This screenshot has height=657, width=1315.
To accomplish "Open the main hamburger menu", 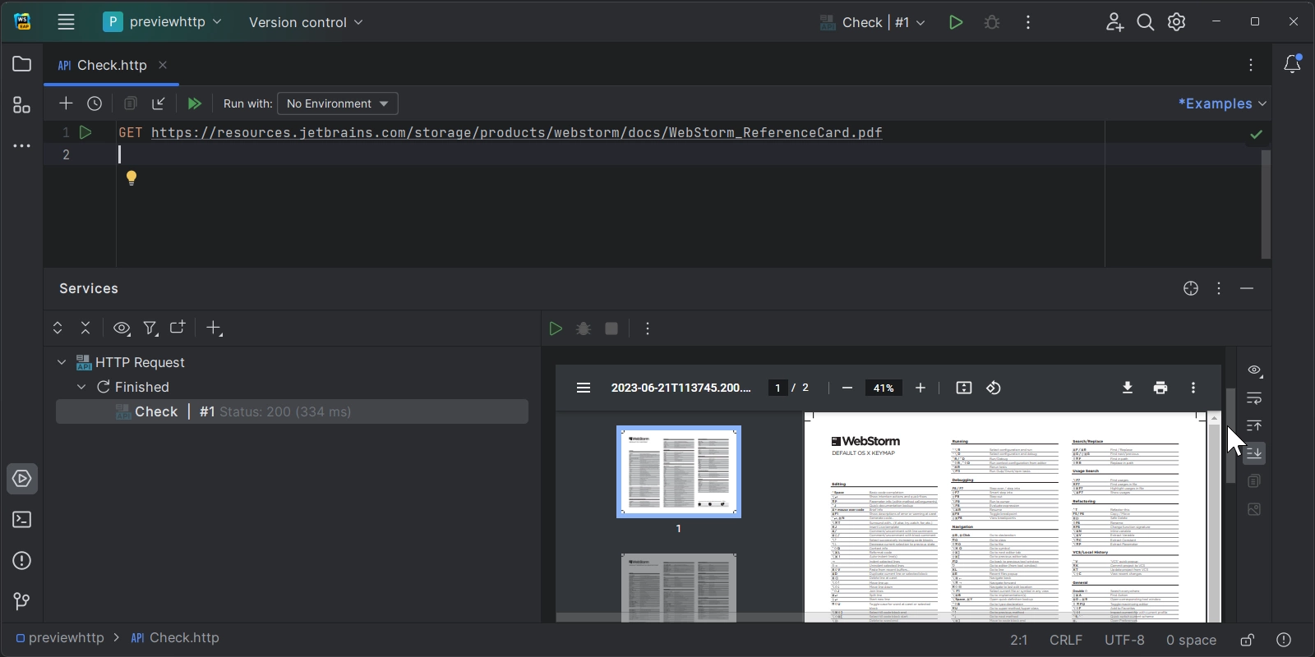I will 66,22.
